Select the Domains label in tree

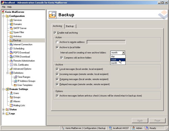18,24
